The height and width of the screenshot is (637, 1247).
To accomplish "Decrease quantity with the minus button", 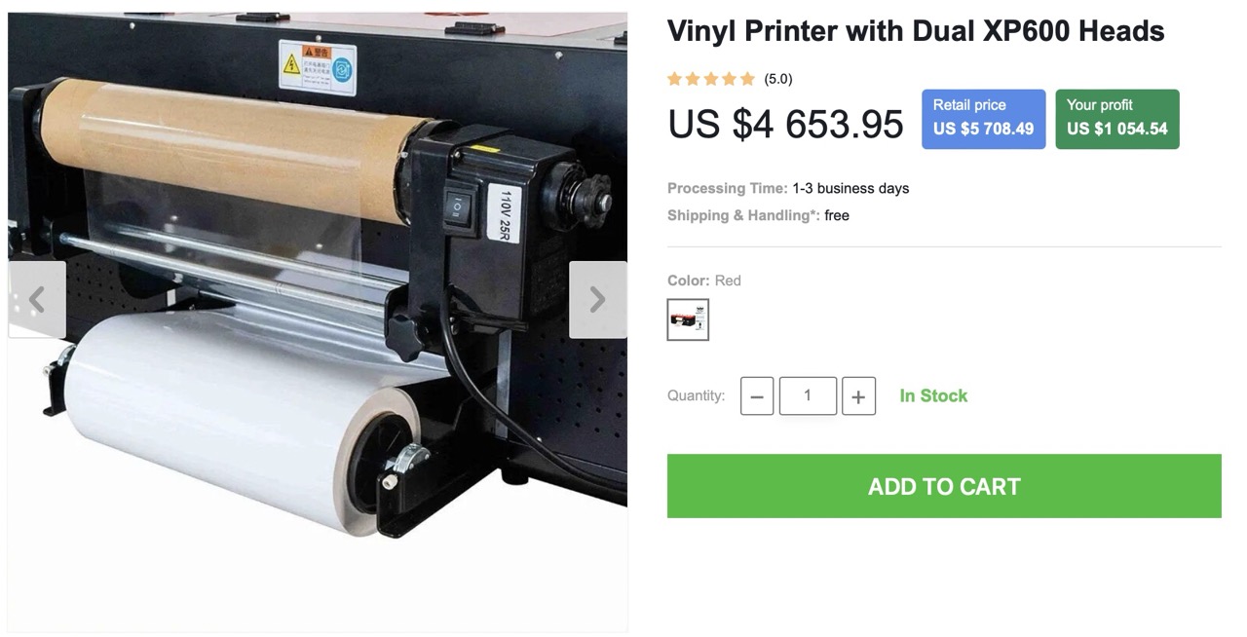I will coord(757,396).
